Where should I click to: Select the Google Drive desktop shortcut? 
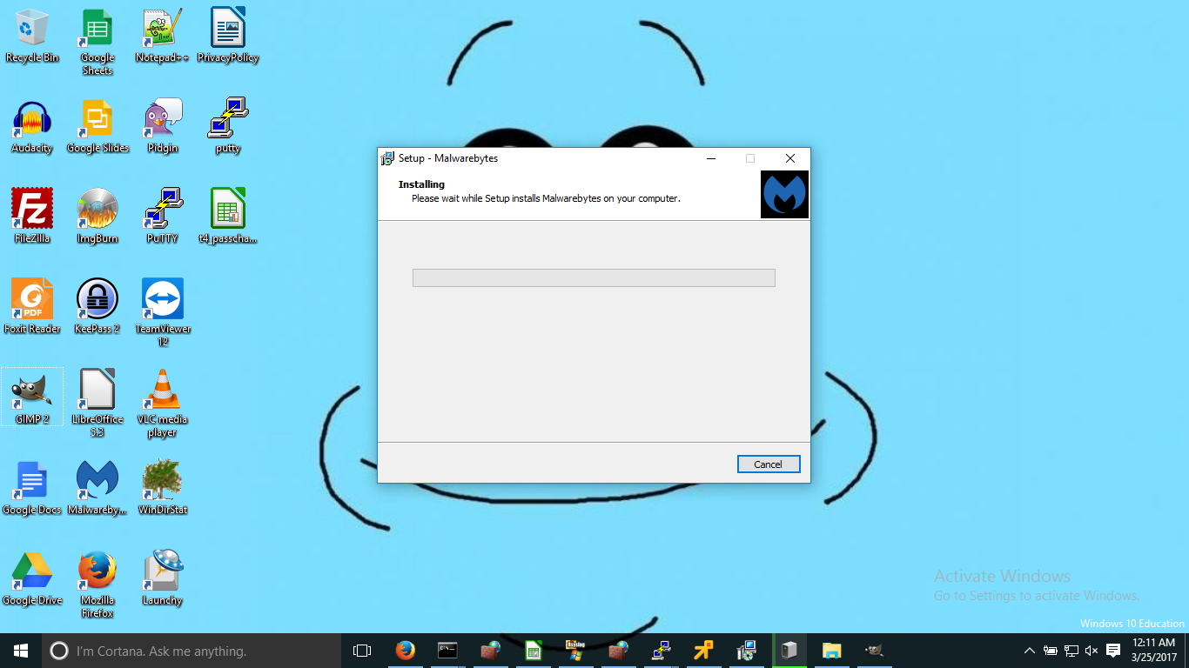(x=32, y=578)
